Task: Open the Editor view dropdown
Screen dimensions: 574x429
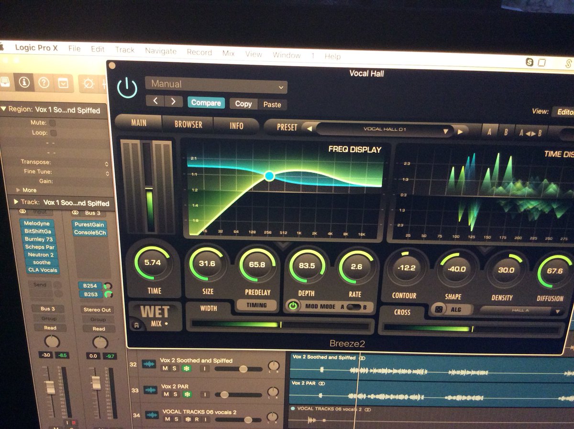Action: 563,112
